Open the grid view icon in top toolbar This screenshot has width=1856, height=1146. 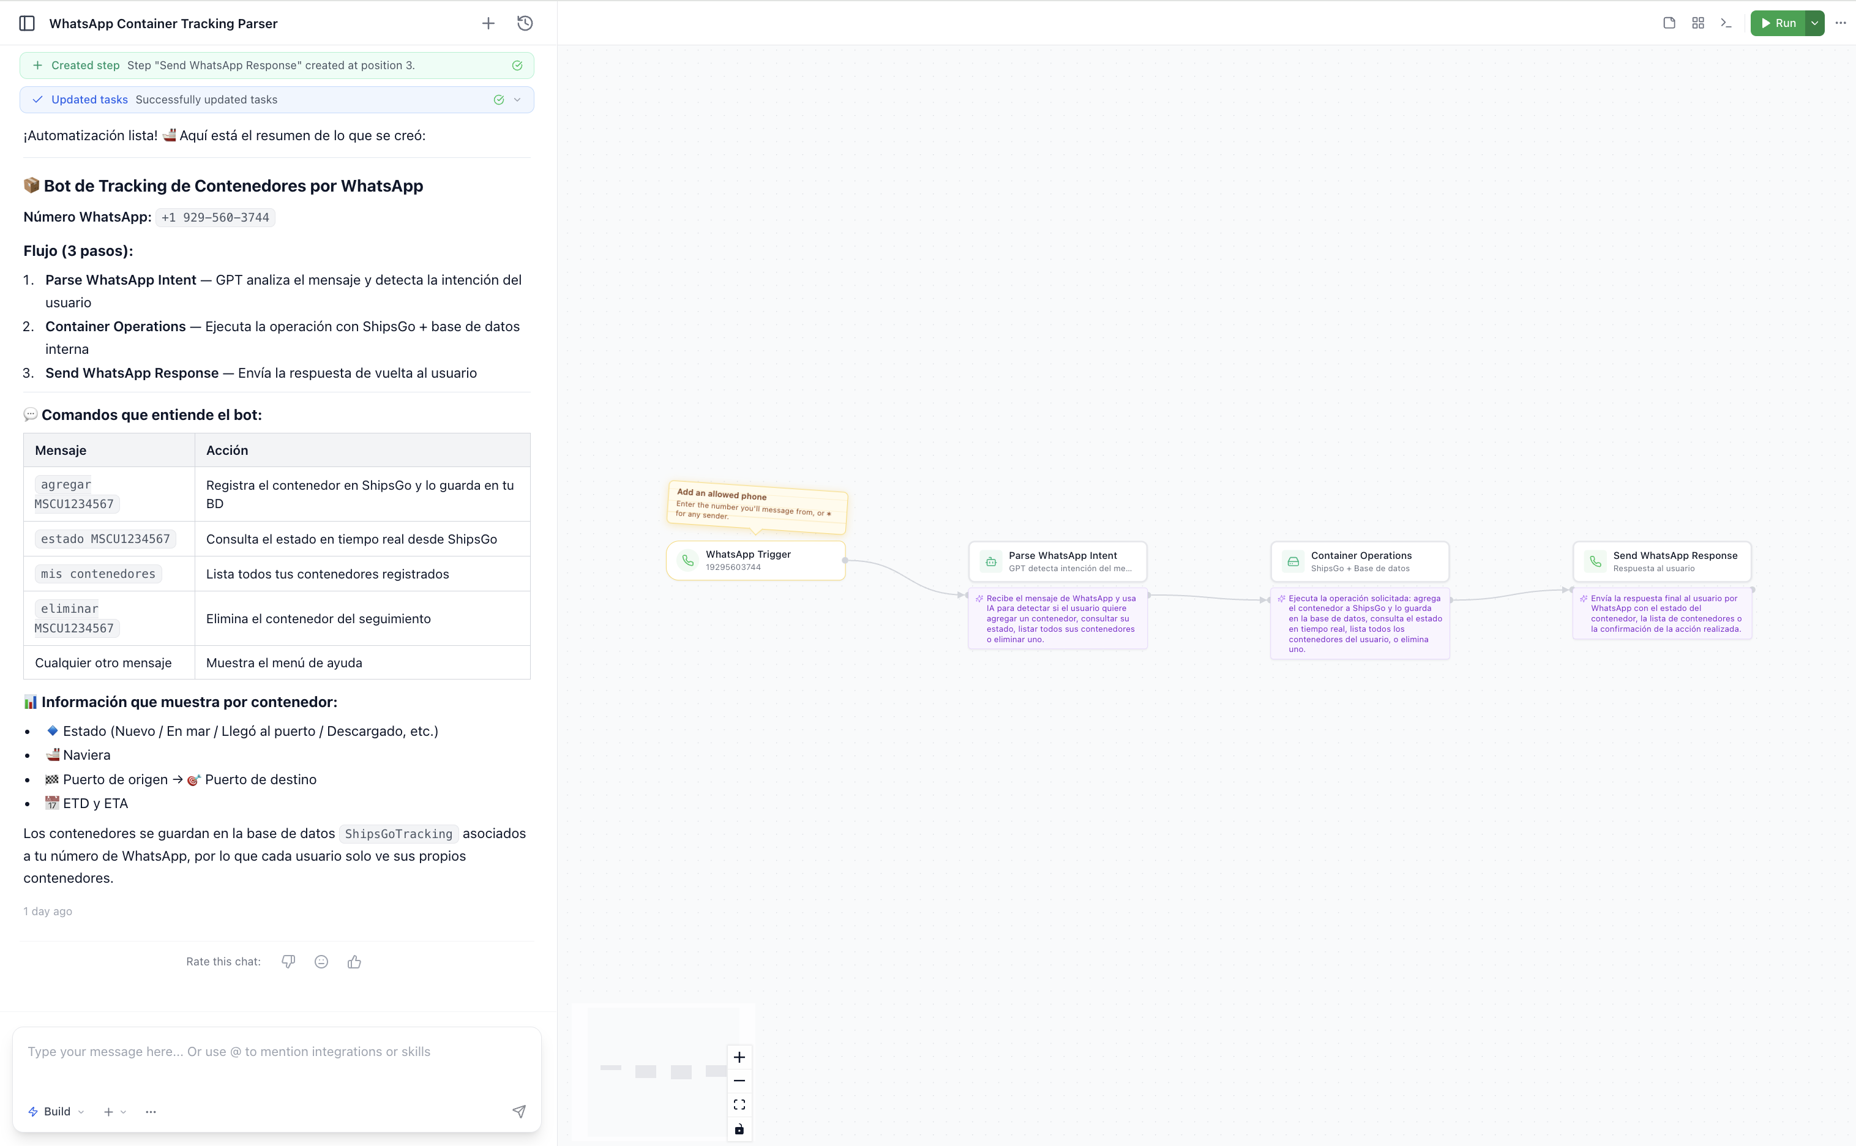tap(1697, 23)
